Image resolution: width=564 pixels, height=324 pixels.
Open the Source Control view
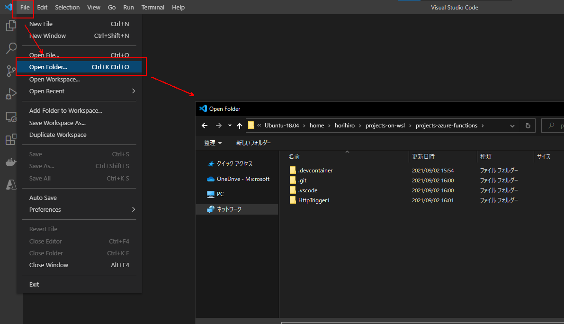pos(11,71)
